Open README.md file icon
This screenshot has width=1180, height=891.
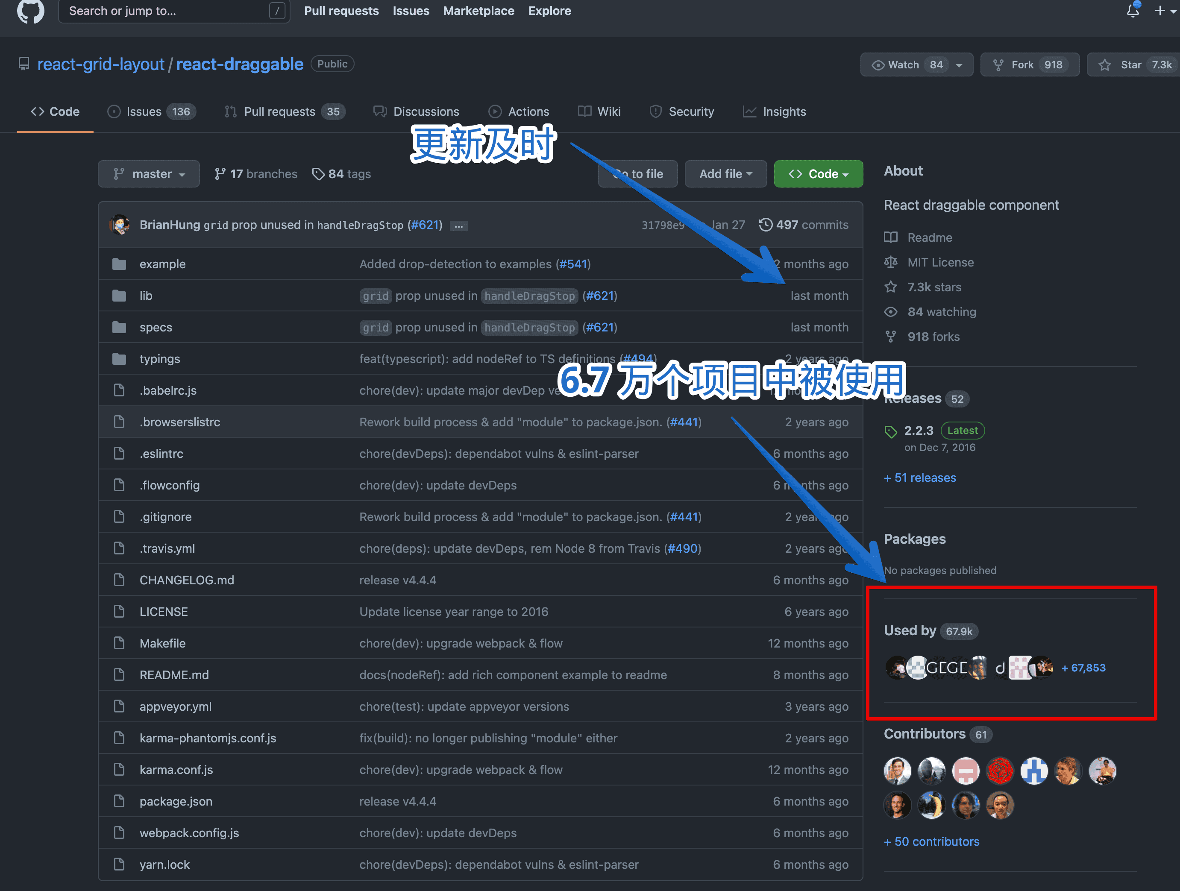pos(119,674)
